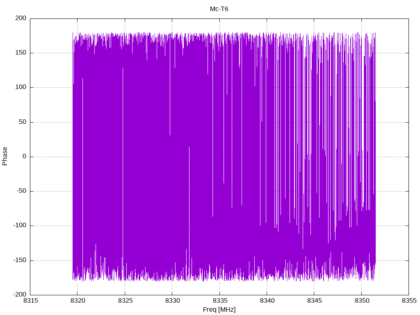Image resolution: width=420 pixels, height=315 pixels.
Task: Click the x-axis value '8340'
Action: click(267, 301)
